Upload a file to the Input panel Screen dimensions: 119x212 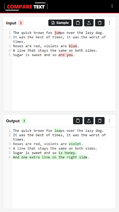coord(89,23)
